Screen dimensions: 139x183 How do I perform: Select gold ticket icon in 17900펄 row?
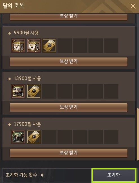click(34, 137)
